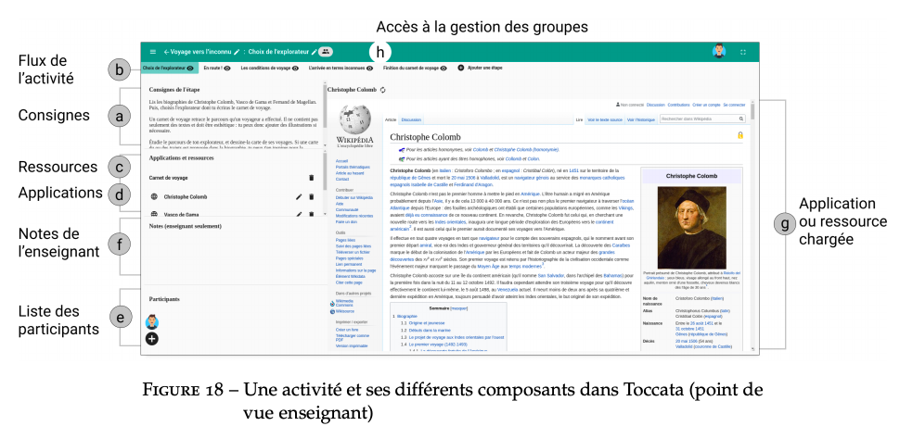Select Christophe Colomb resource row text
This screenshot has height=426, width=900.
click(x=186, y=197)
